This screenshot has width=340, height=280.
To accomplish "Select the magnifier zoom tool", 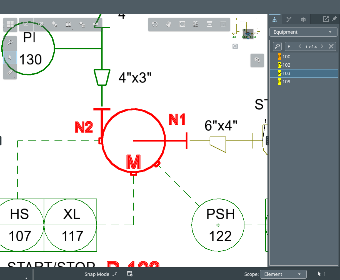I will click(10, 42).
